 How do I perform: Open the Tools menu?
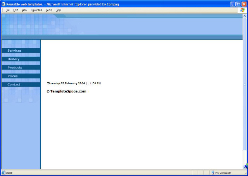click(x=49, y=10)
